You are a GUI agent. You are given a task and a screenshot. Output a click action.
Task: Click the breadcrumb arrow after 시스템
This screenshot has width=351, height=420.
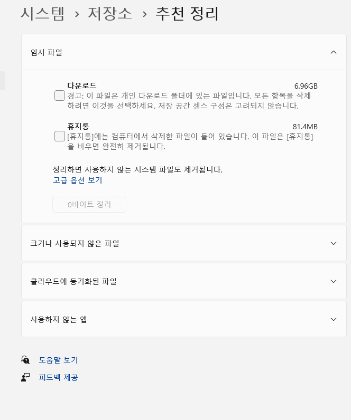pos(77,14)
